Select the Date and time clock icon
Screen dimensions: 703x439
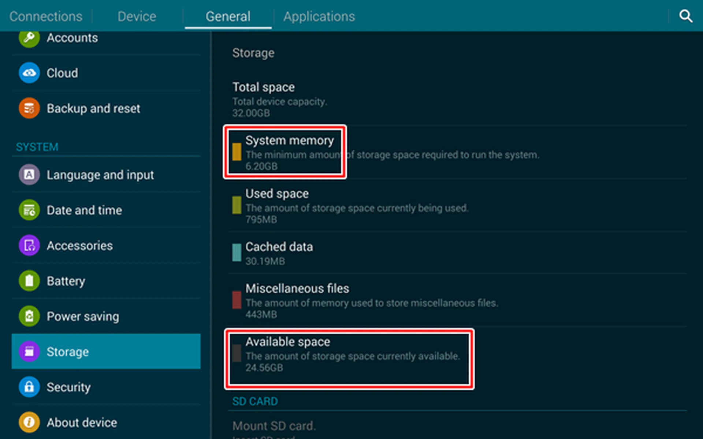tap(29, 210)
